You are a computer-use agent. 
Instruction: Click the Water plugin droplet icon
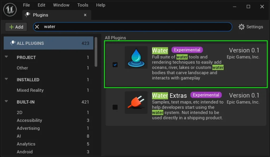[136, 57]
